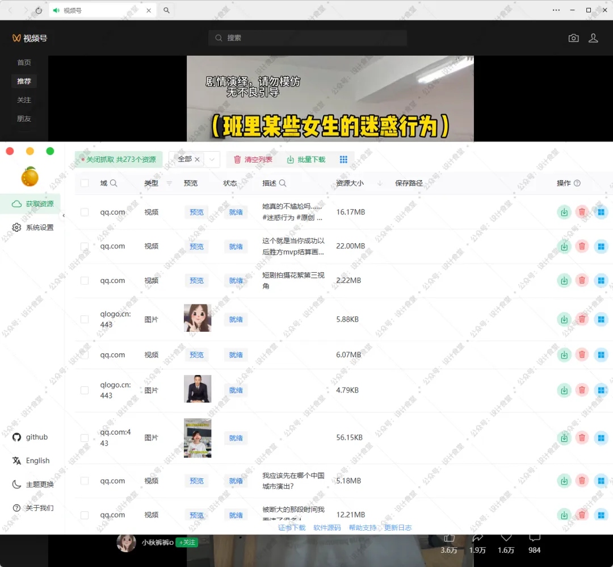
Task: Search the 域 domain column
Action: pyautogui.click(x=114, y=183)
